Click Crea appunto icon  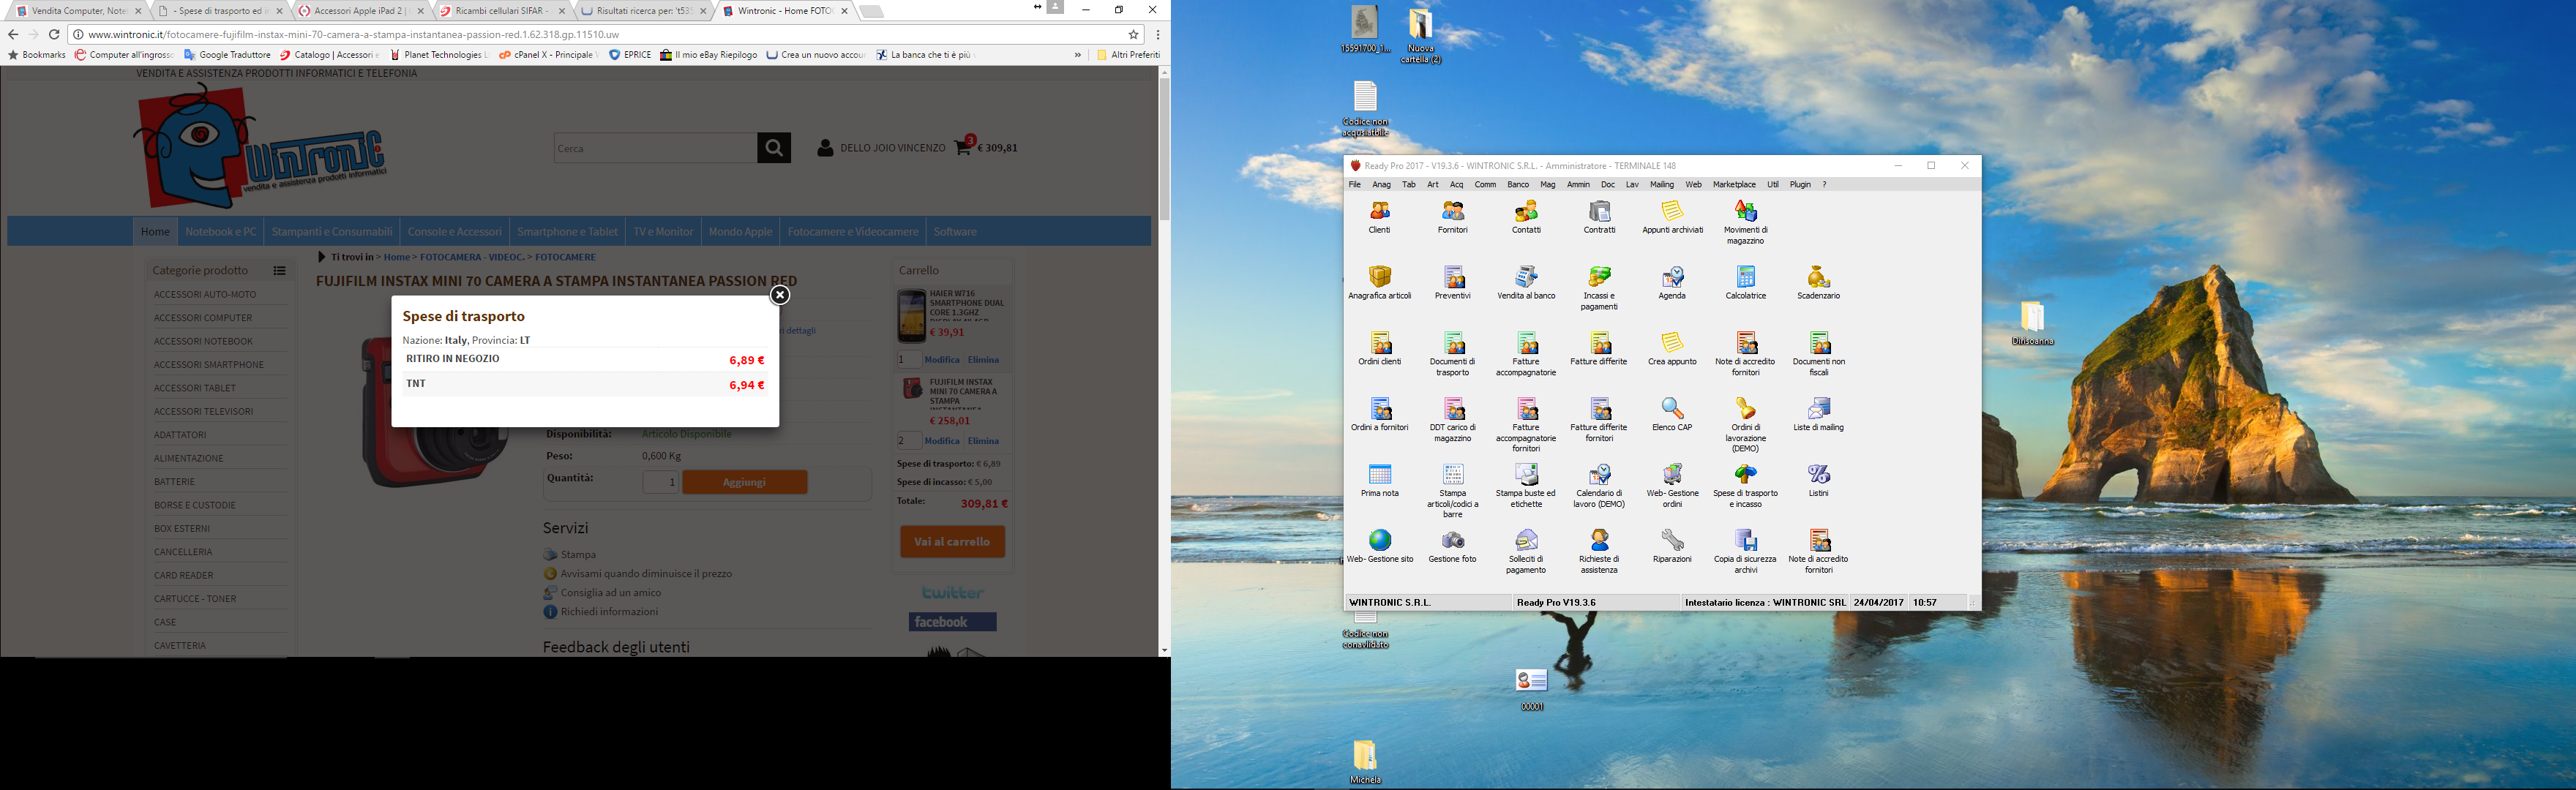1672,343
